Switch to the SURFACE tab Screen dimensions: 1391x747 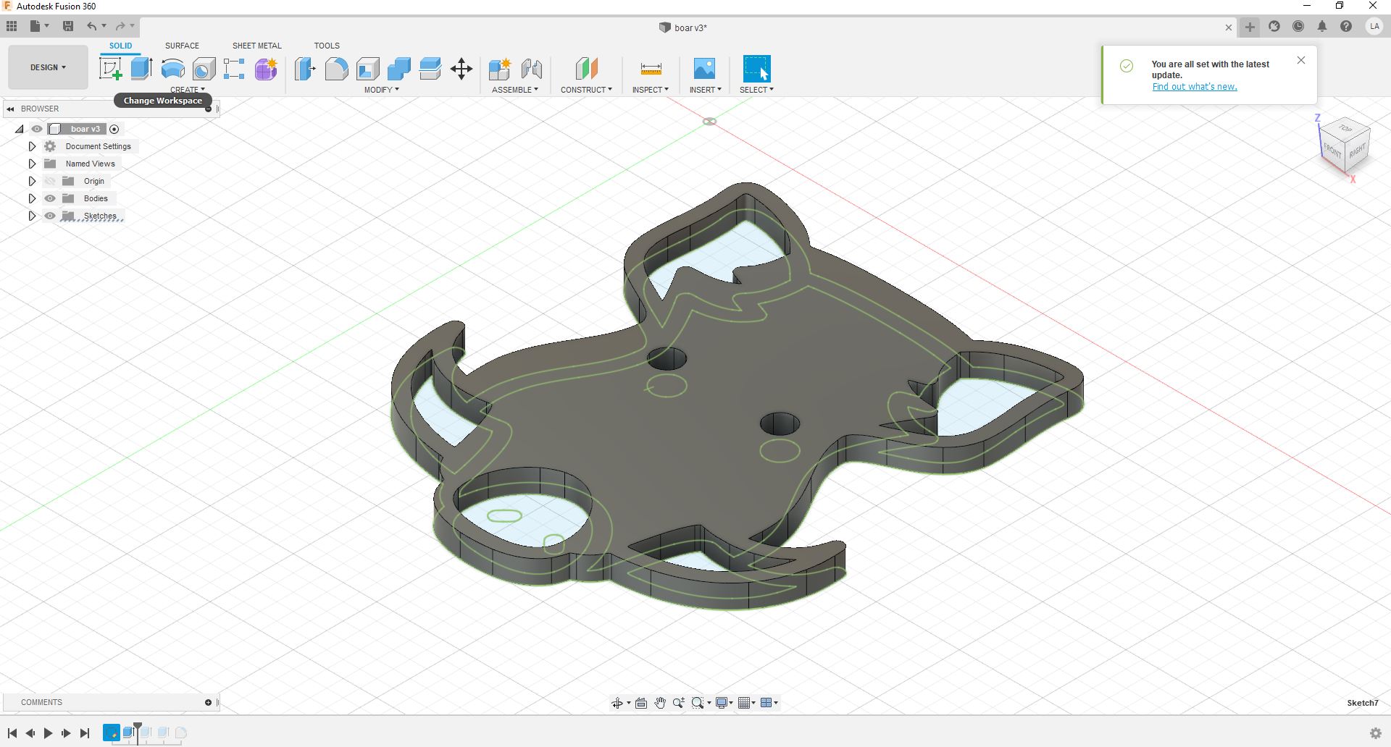click(182, 46)
